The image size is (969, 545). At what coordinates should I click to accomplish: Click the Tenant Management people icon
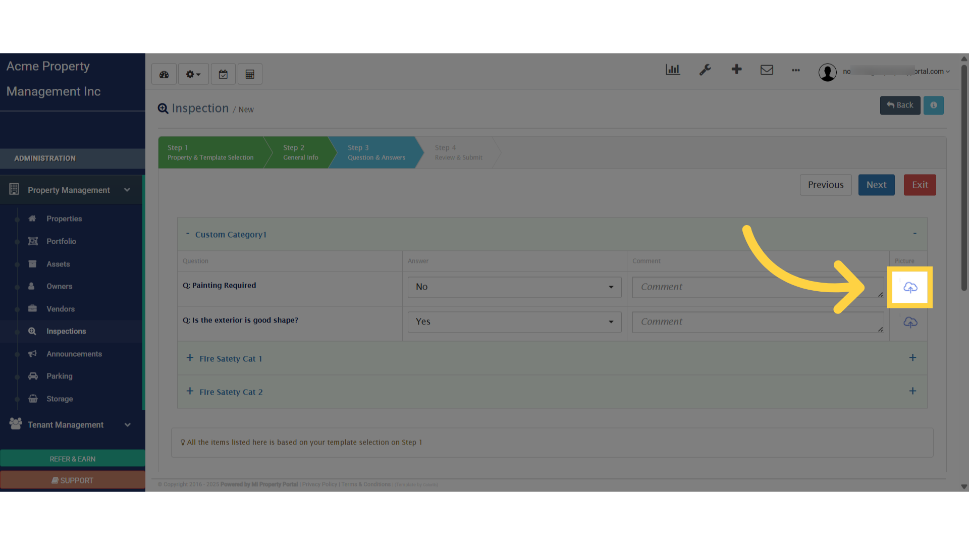[x=16, y=424]
